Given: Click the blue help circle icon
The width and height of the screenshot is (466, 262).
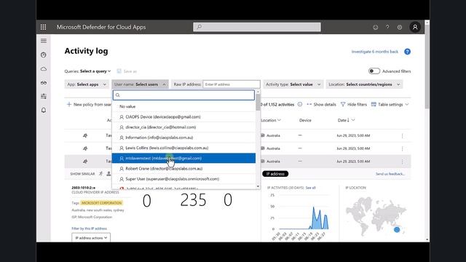Looking at the screenshot, I should [407, 52].
